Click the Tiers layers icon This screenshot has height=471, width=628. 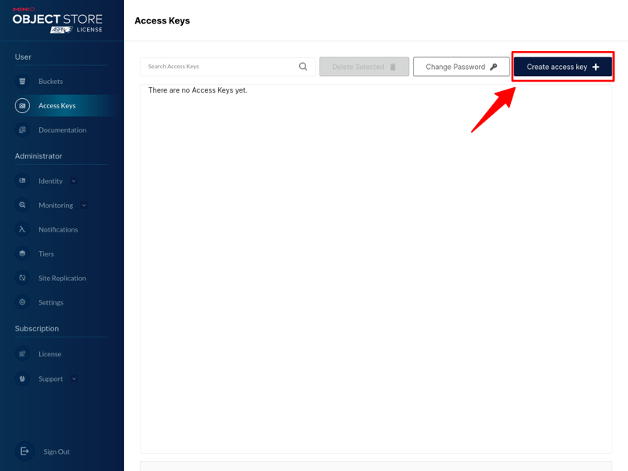click(22, 254)
